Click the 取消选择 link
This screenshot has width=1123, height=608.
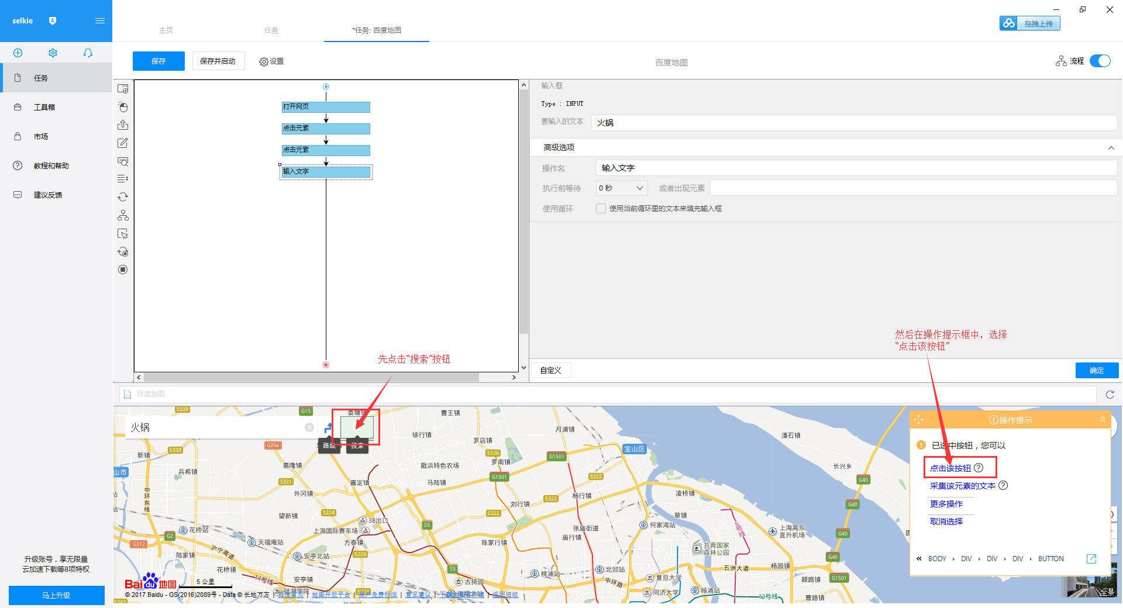point(946,521)
